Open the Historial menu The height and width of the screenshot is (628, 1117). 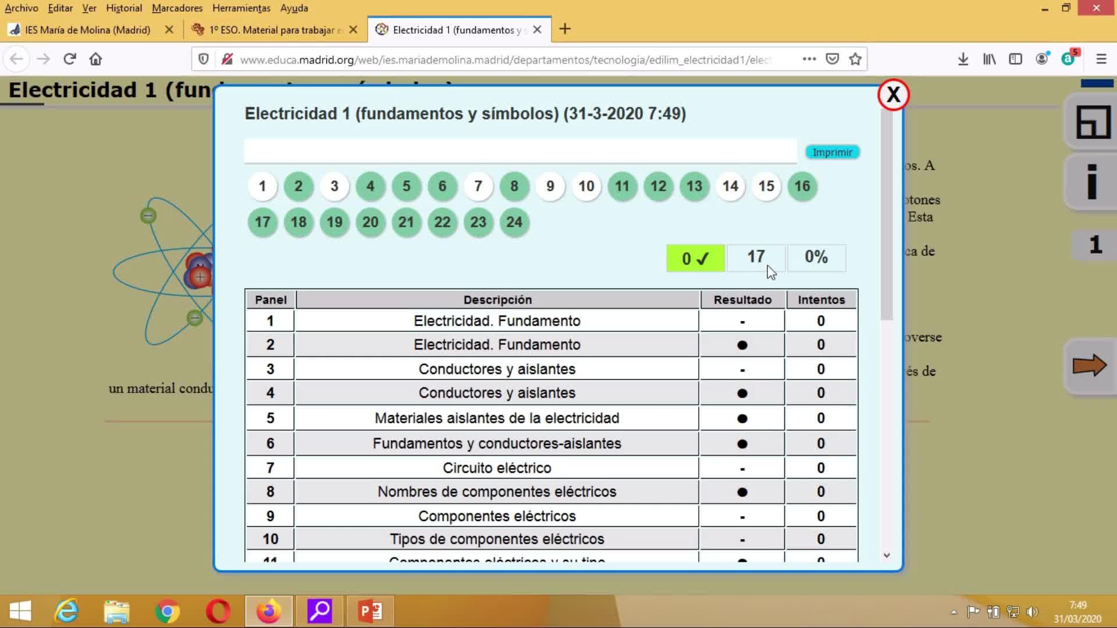[x=123, y=8]
